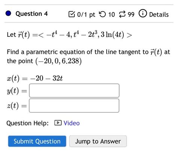The width and height of the screenshot is (178, 151).
Task: Click the Details label
Action: tap(159, 15)
